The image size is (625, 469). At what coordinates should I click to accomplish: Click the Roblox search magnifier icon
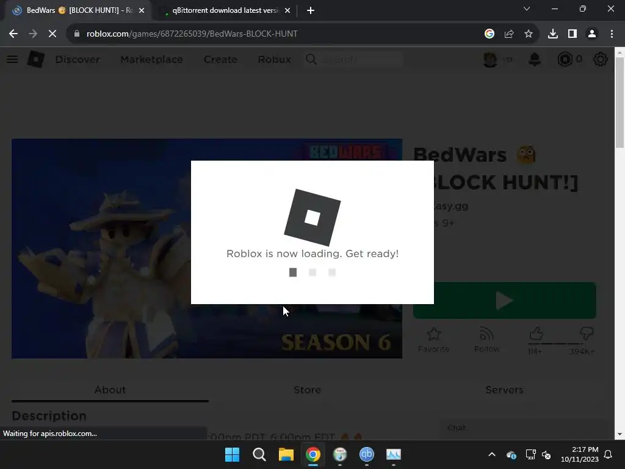311,59
